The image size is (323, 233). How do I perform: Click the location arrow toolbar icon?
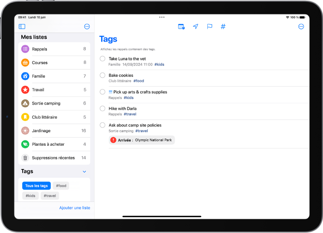195,27
